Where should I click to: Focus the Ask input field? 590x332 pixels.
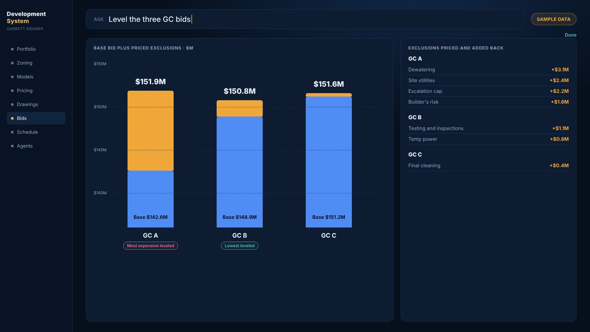coord(305,19)
